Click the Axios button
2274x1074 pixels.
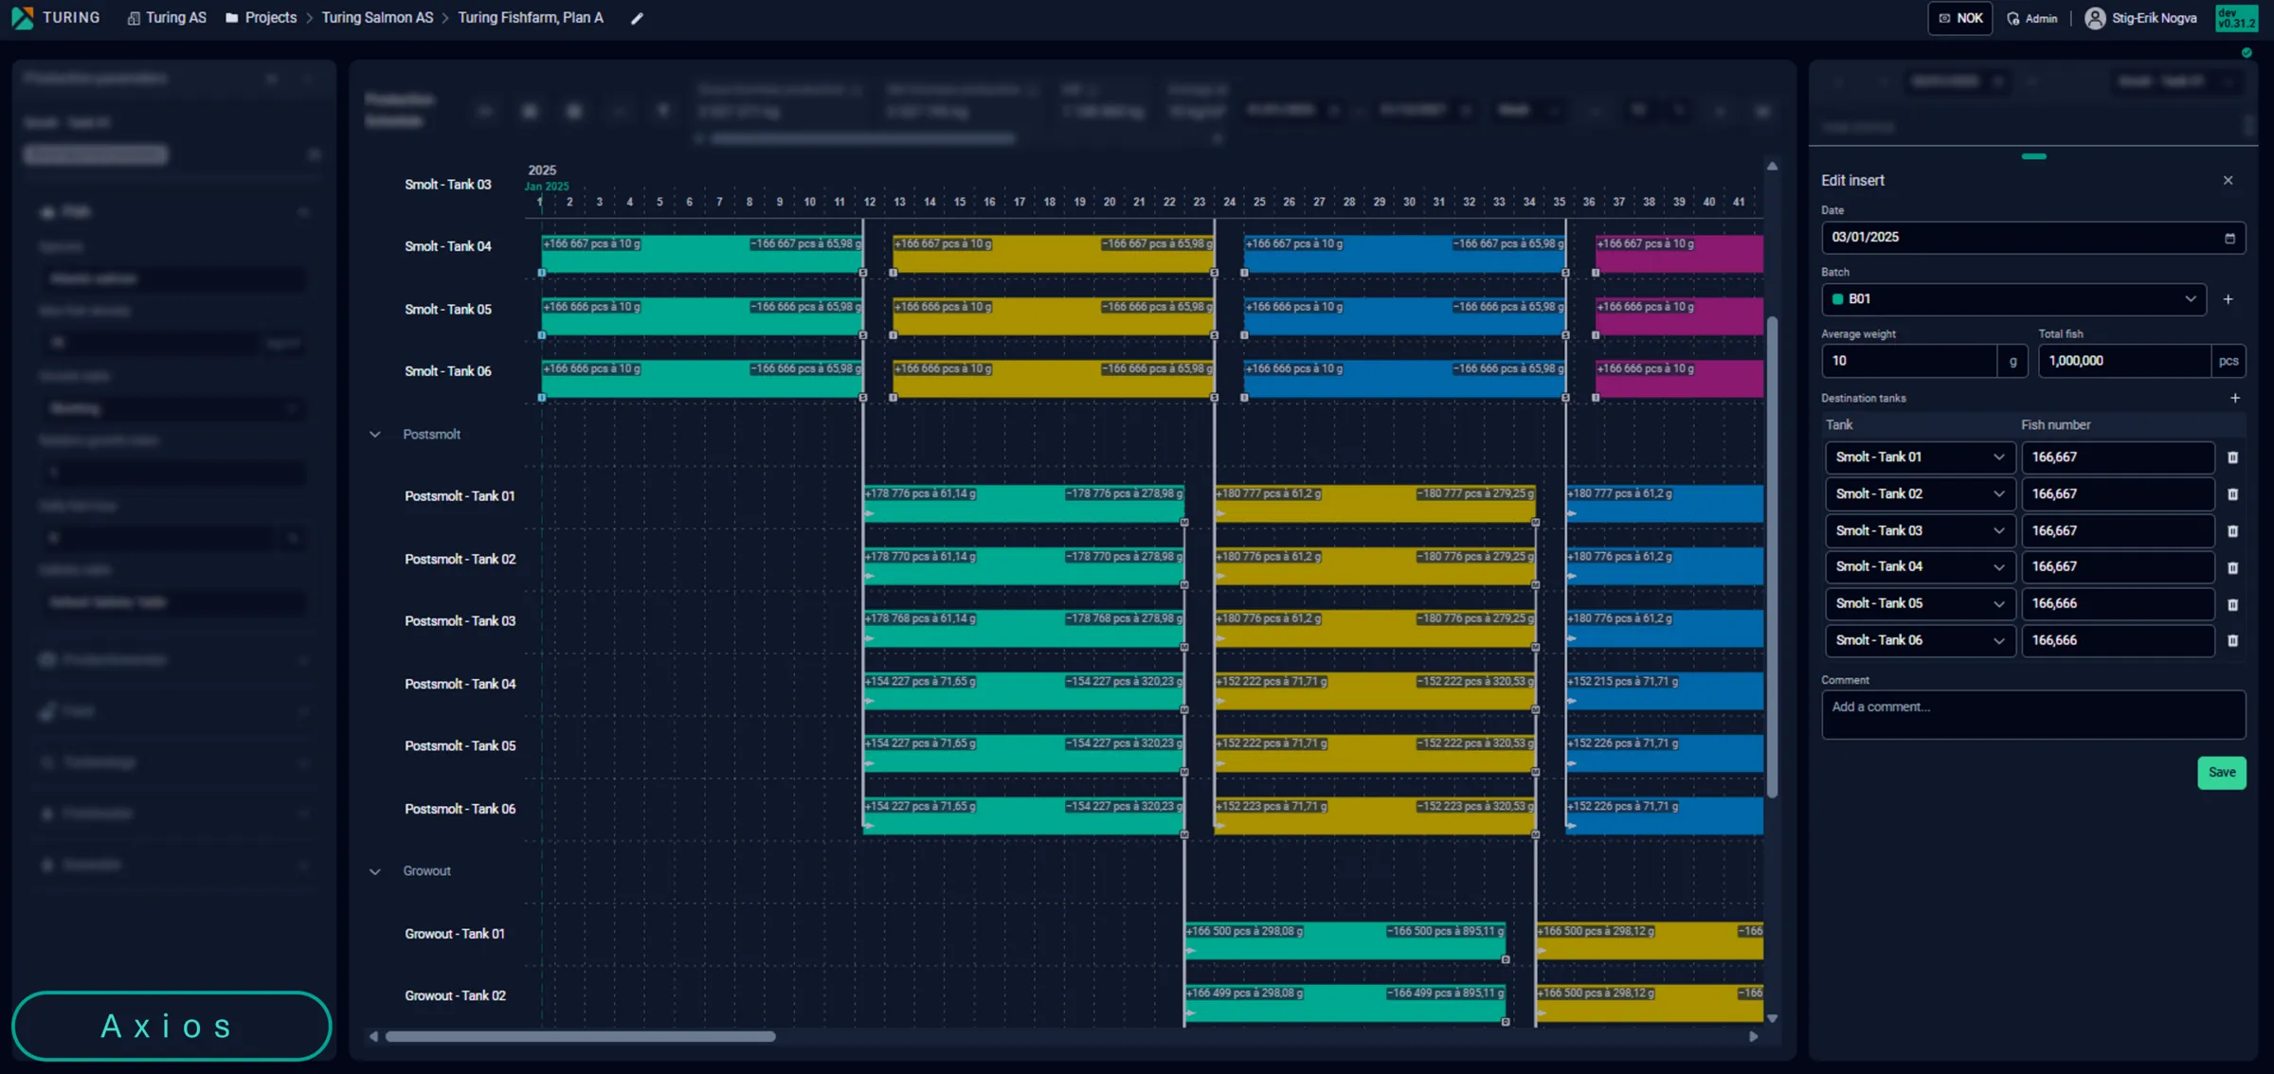(171, 1027)
